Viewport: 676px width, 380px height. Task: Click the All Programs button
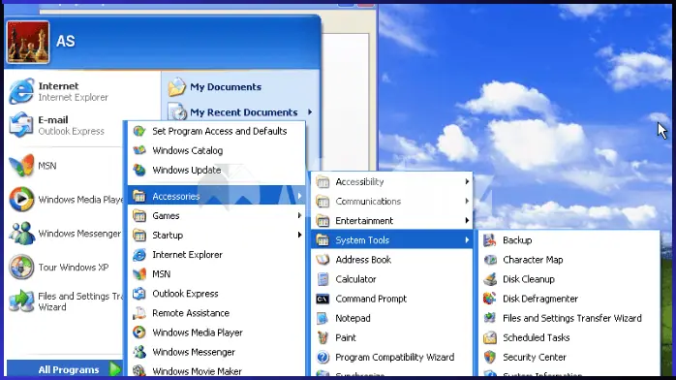[x=65, y=369]
